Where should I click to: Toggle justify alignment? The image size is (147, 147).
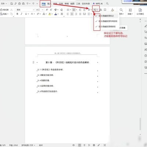click(80, 14)
